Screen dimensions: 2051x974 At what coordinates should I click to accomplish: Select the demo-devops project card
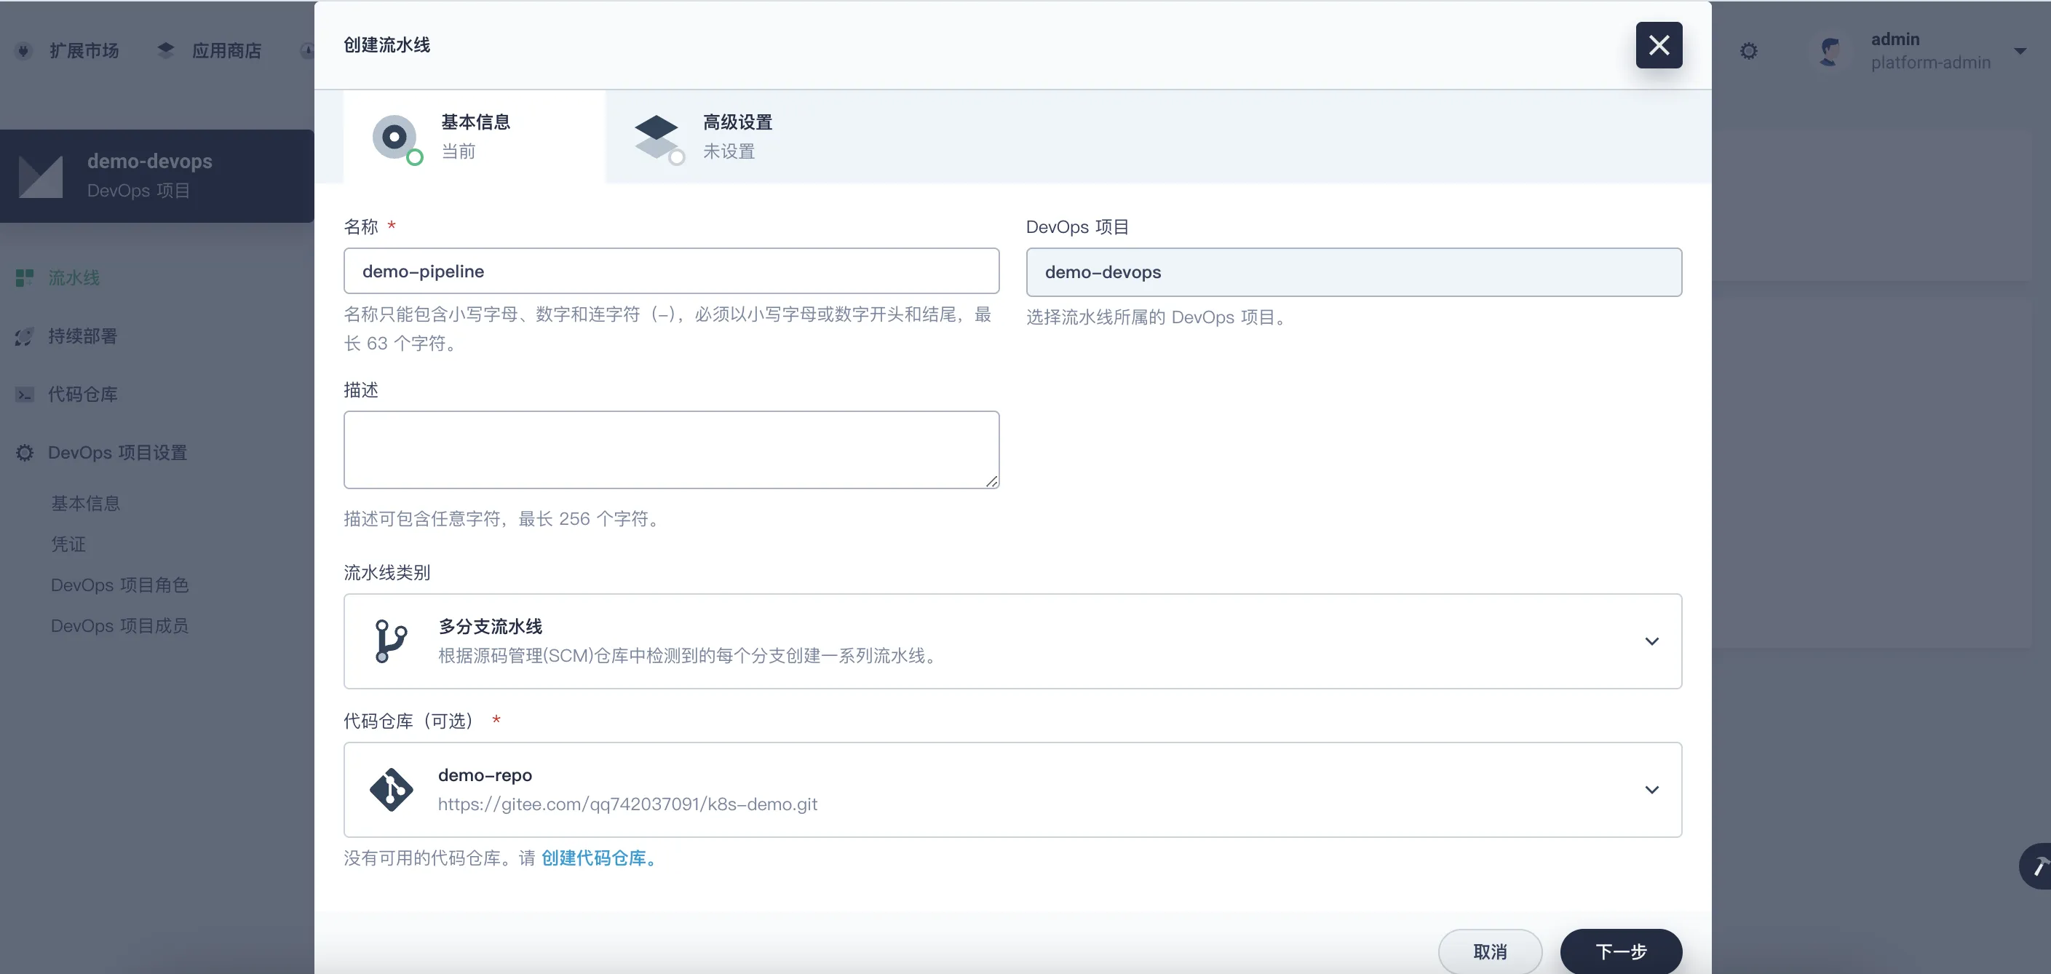157,176
